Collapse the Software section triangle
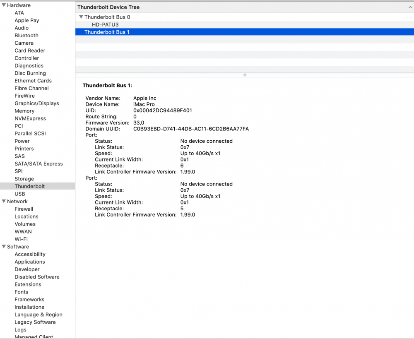The image size is (414, 339). (x=4, y=246)
